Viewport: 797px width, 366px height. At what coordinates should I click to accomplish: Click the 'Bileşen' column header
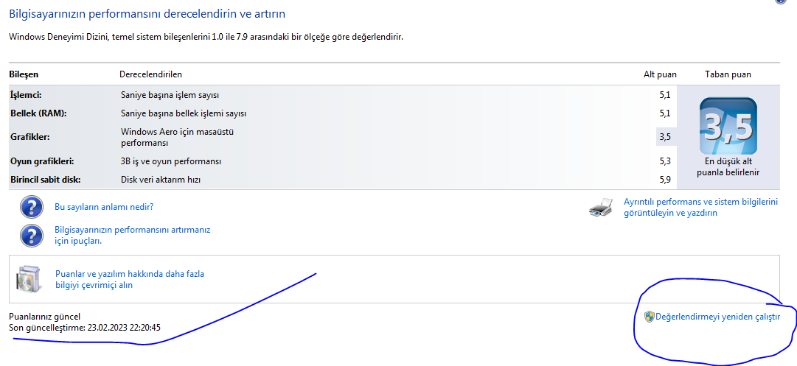(24, 74)
